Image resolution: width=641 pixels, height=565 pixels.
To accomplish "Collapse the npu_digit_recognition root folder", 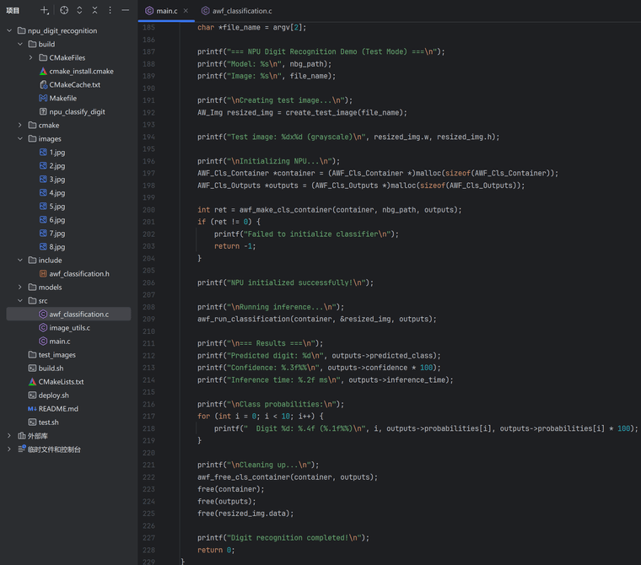I will click(9, 30).
